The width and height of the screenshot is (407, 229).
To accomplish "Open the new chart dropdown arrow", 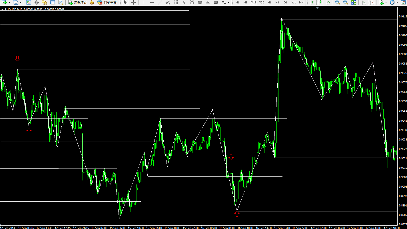I will coord(9,3).
